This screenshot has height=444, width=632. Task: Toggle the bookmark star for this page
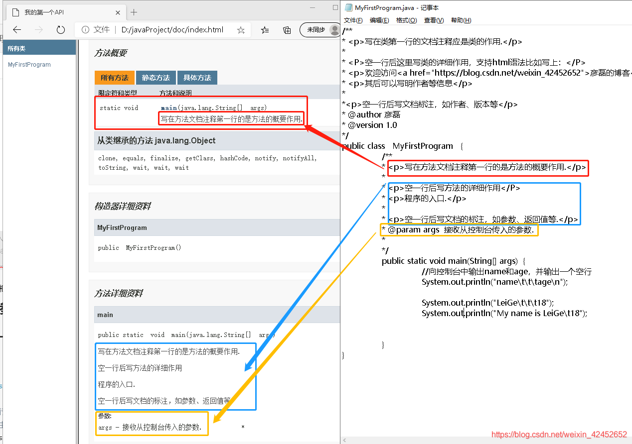[241, 30]
